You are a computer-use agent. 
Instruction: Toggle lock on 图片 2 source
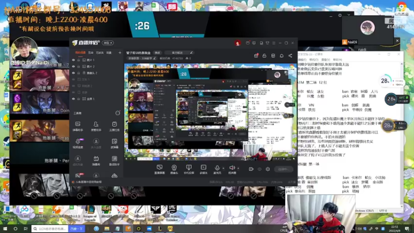tap(79, 67)
